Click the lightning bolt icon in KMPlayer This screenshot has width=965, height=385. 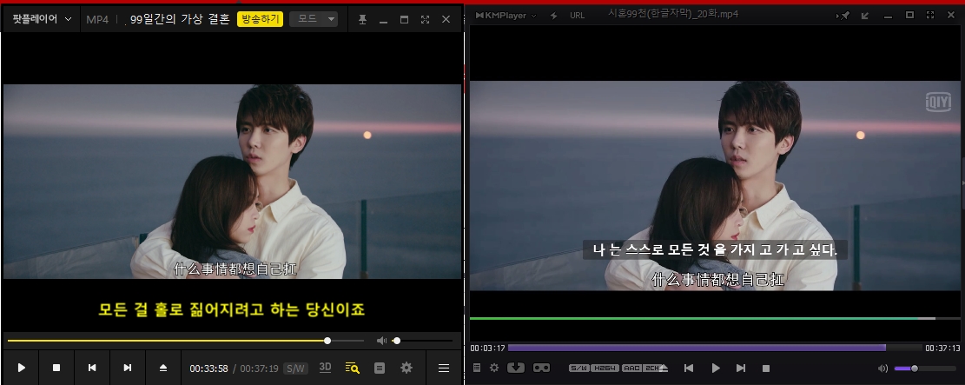[x=553, y=16]
